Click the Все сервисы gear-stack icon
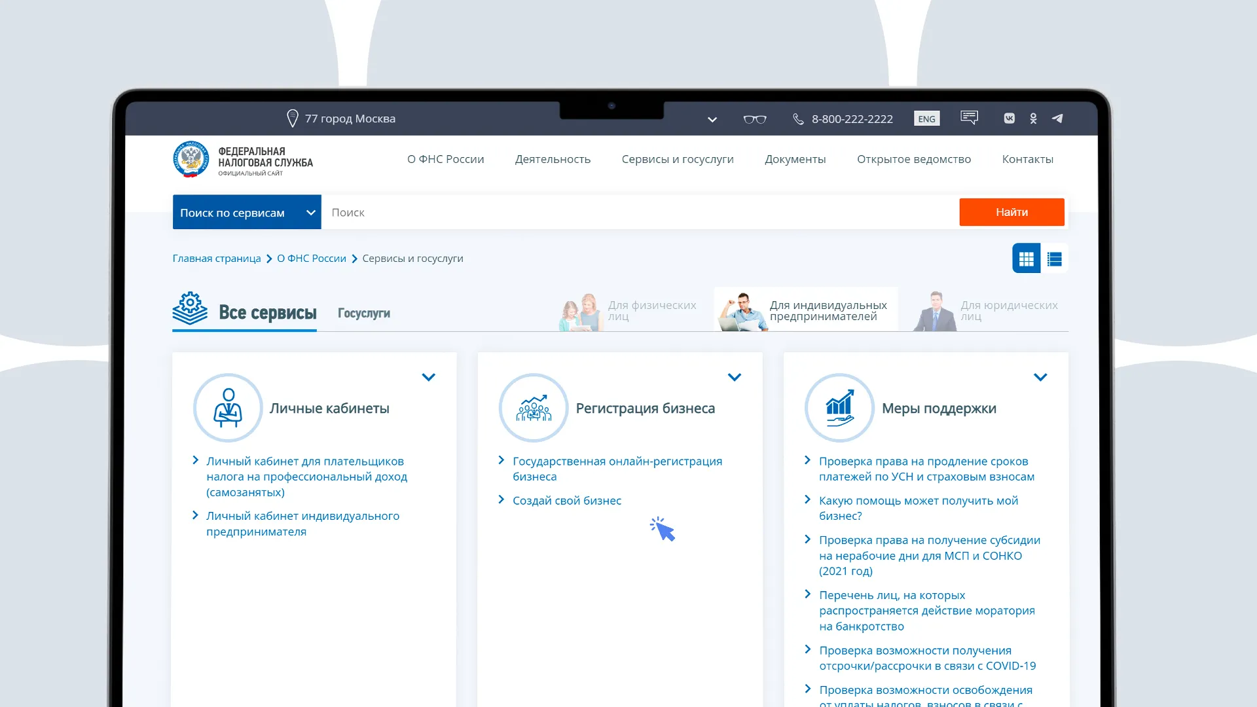1257x707 pixels. pos(190,308)
